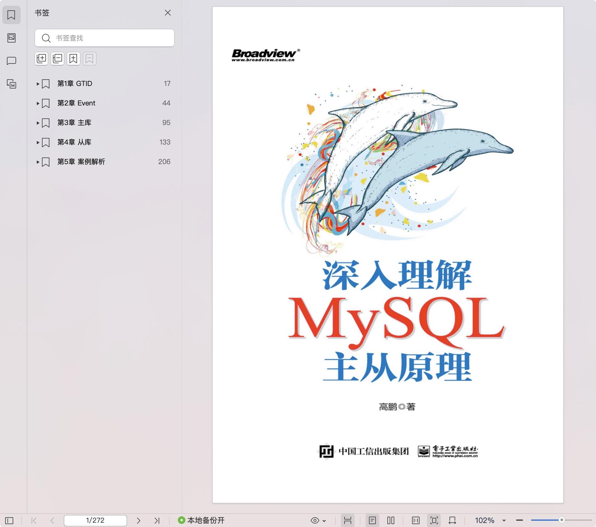Image resolution: width=596 pixels, height=527 pixels.
Task: Expand the 第5章 案例解析 bookmark
Action: [38, 162]
